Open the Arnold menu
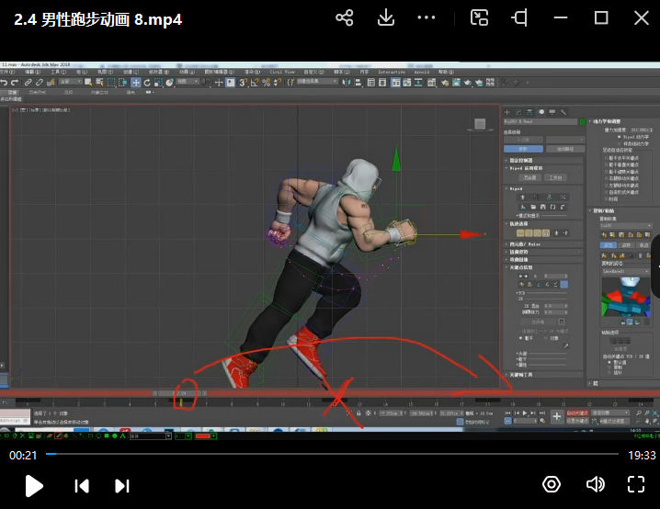This screenshot has width=660, height=509. click(x=421, y=71)
